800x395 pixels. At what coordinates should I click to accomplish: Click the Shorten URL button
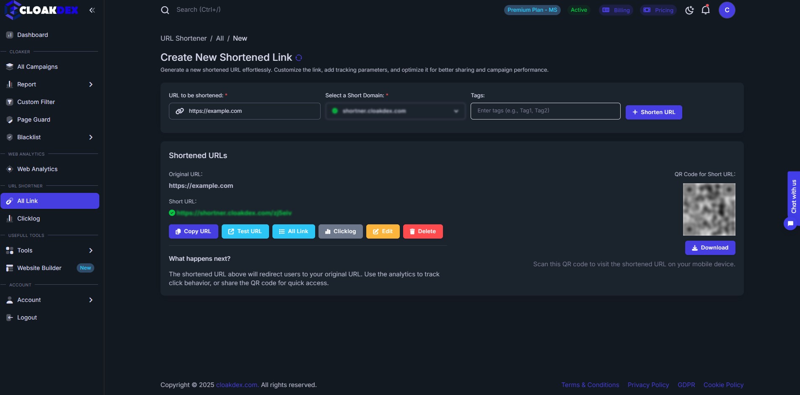click(654, 112)
